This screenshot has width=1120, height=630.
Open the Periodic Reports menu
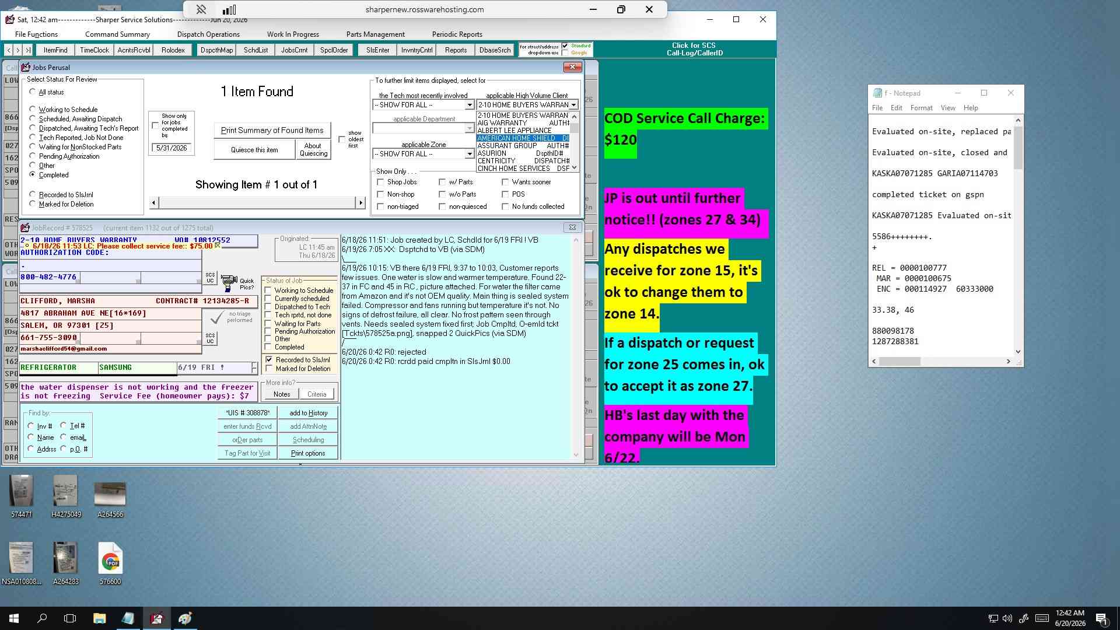[457, 34]
